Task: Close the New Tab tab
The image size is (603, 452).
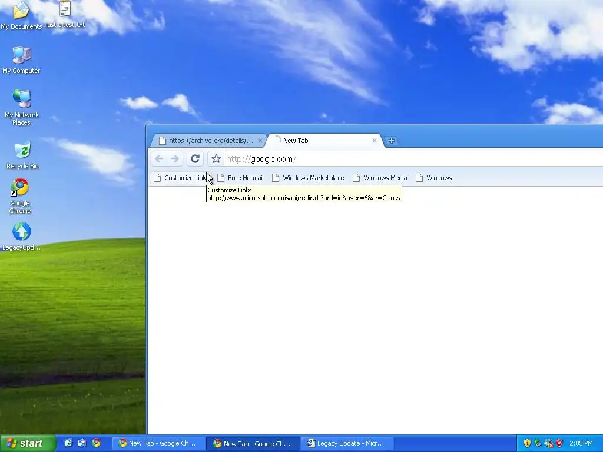Action: [x=374, y=141]
